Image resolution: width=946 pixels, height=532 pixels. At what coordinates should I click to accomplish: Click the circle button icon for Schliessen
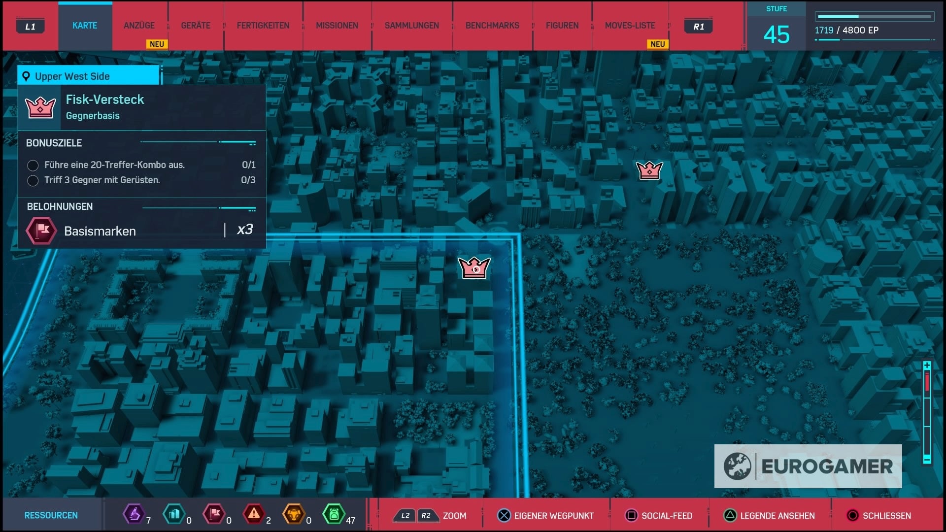click(x=852, y=515)
